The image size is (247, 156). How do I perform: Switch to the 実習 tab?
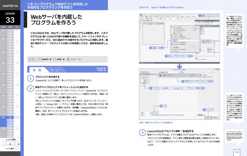click(x=37, y=70)
